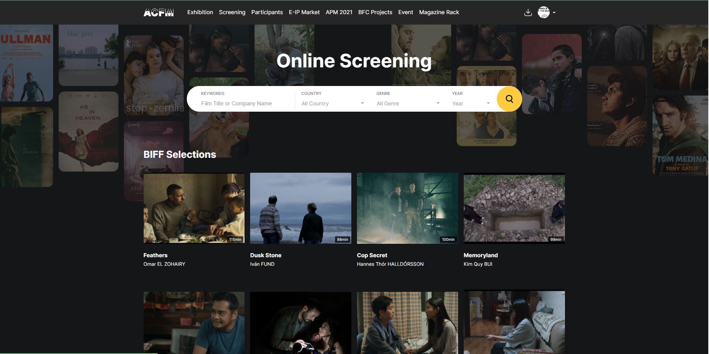
Task: Open the Dusk Stone film thumbnail
Action: tap(301, 208)
